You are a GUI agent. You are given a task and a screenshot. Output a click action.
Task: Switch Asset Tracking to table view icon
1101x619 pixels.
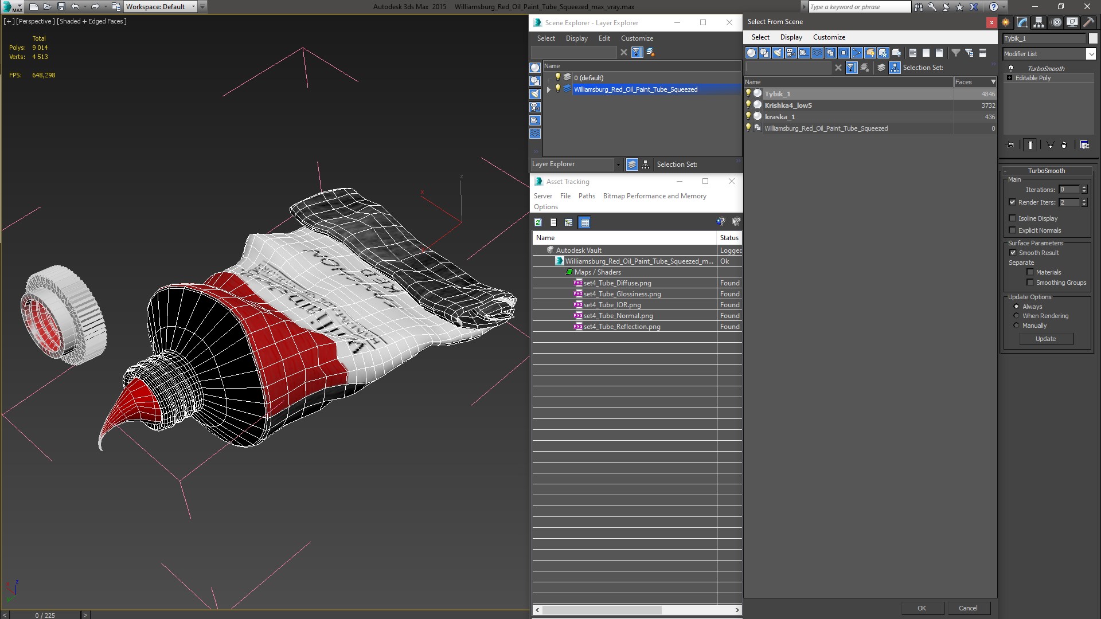pyautogui.click(x=584, y=222)
